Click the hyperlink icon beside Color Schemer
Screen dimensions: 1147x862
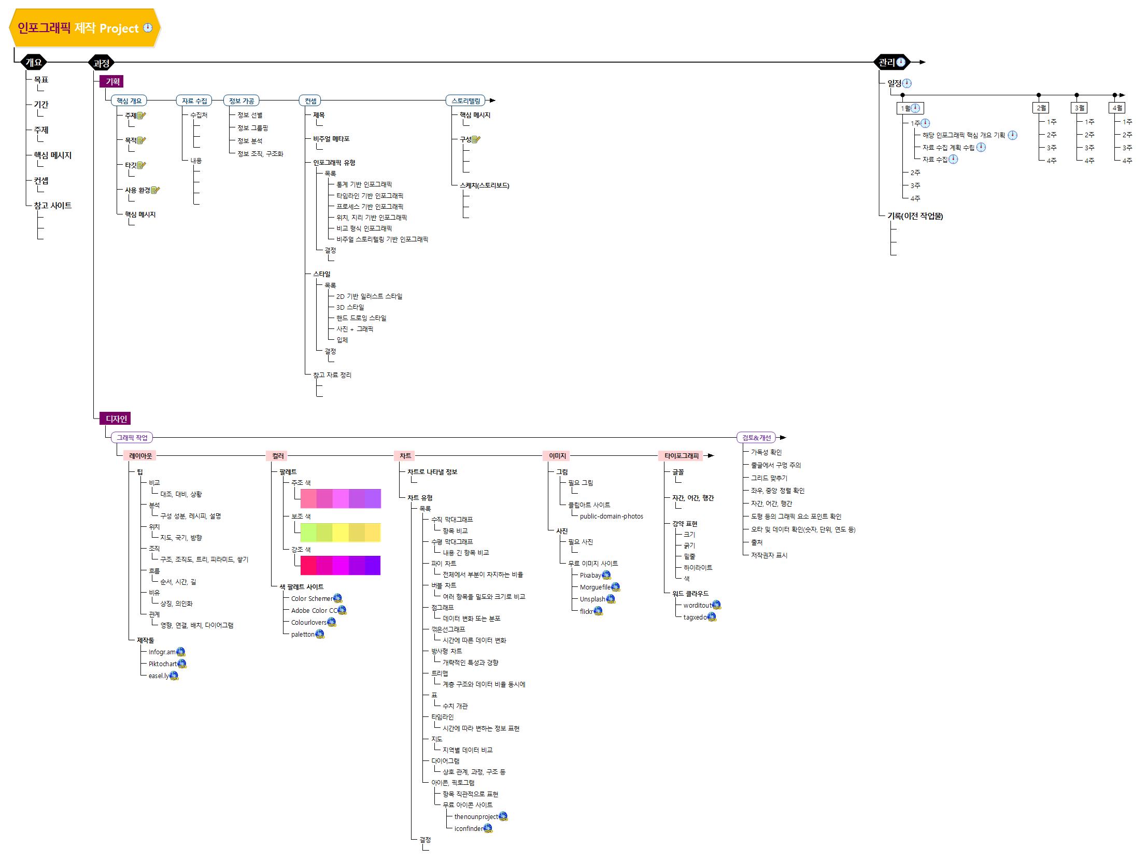(337, 599)
